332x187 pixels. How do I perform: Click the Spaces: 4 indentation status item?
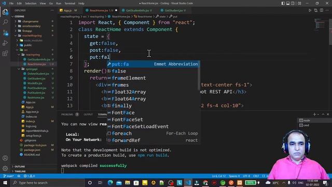[234, 176]
